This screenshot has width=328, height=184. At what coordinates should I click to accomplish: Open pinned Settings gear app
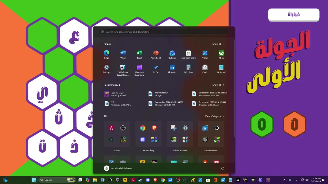tap(107, 69)
